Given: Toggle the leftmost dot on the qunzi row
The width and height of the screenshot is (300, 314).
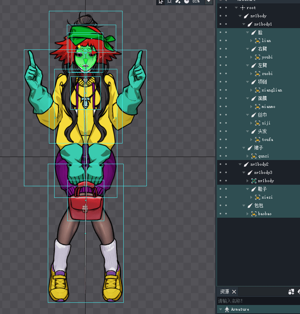Looking at the screenshot, I should 220,156.
